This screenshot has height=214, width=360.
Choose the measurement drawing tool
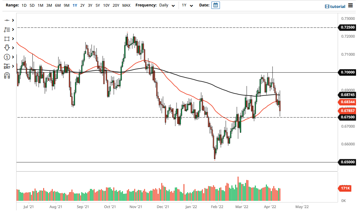(7, 66)
